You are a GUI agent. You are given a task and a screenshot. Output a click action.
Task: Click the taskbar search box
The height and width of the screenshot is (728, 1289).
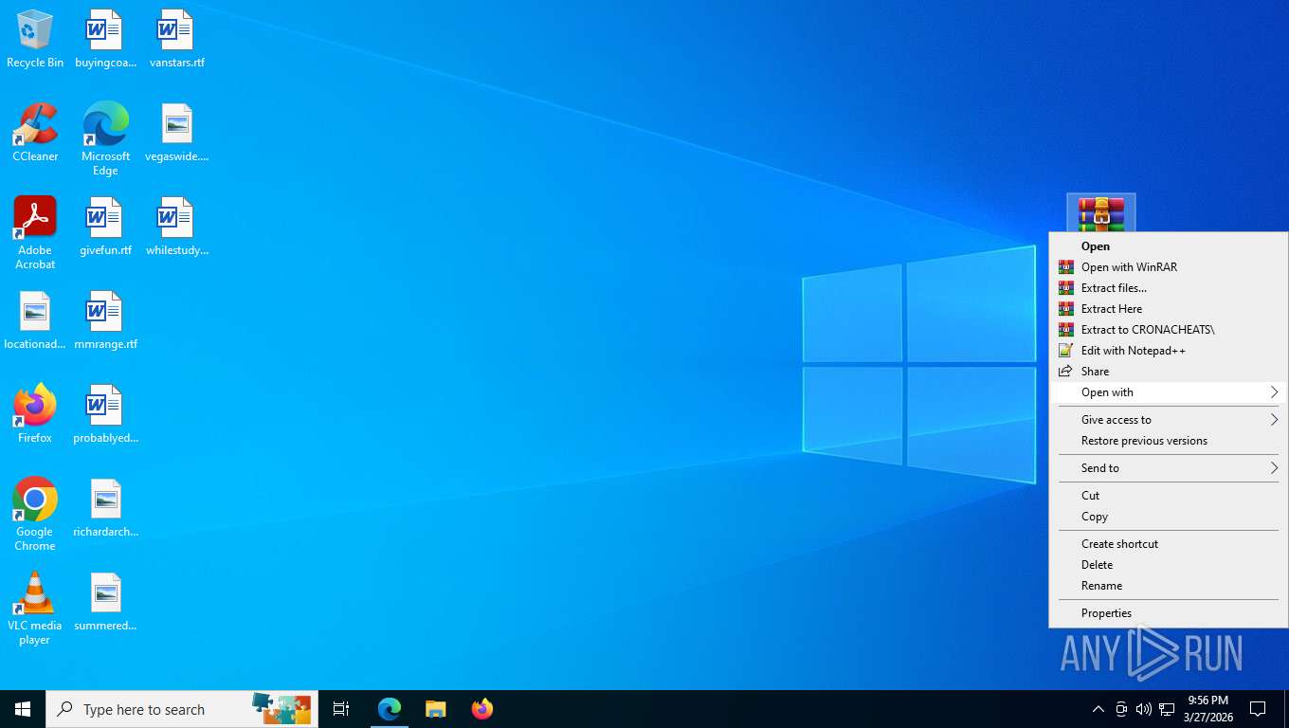(x=182, y=709)
